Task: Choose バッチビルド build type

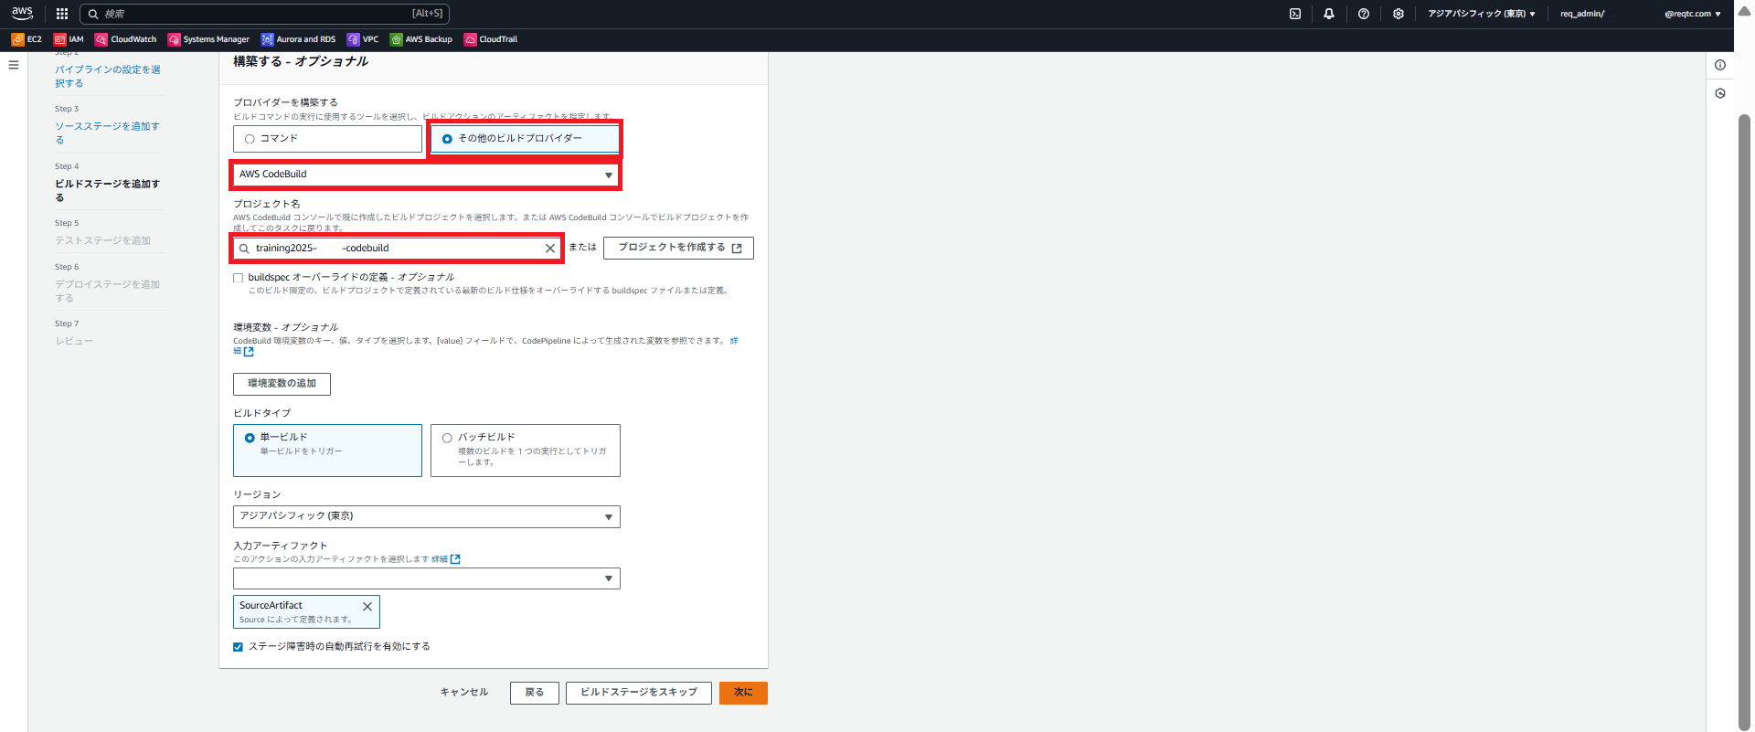Action: [x=526, y=450]
